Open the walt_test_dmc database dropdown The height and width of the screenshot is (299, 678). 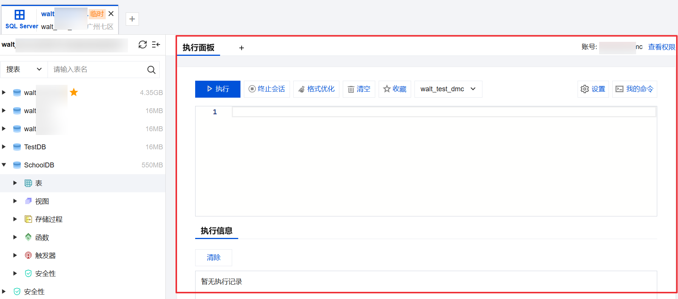448,89
